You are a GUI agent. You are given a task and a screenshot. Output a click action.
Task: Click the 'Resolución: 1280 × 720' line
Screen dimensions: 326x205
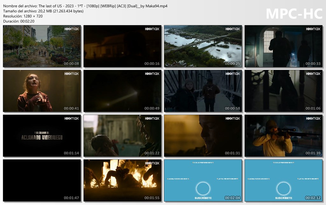click(x=23, y=16)
